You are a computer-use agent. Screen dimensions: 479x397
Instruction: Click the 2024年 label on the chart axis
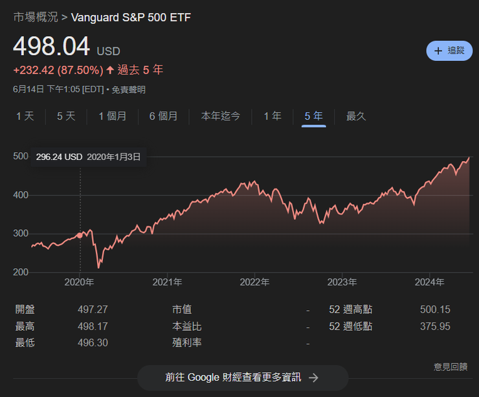(429, 282)
